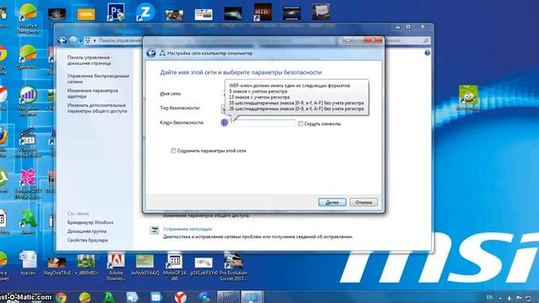The height and width of the screenshot is (303, 539).
Task: Switch to the network Control Panel taskbar button
Action: (x=252, y=297)
